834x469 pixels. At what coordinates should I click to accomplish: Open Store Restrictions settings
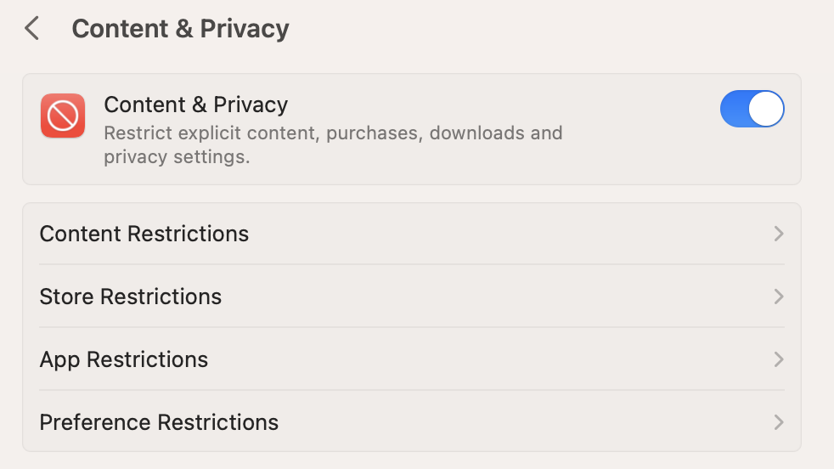click(x=412, y=297)
